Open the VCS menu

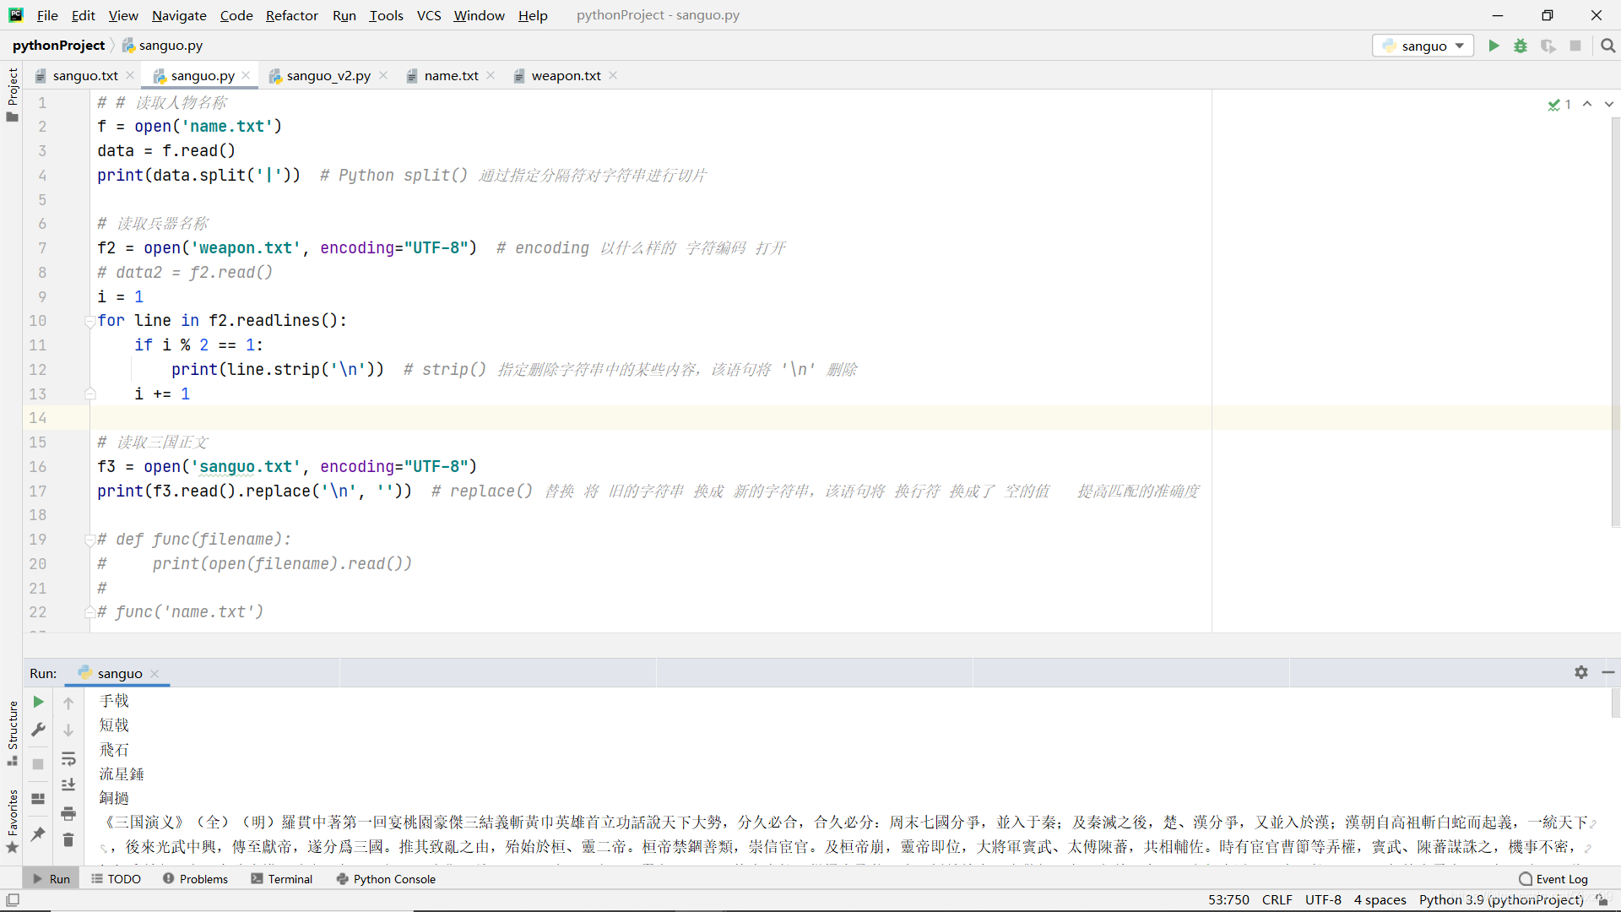point(429,15)
